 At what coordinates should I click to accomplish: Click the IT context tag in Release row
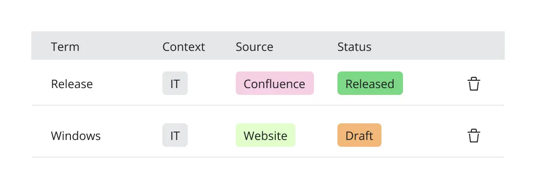click(175, 83)
